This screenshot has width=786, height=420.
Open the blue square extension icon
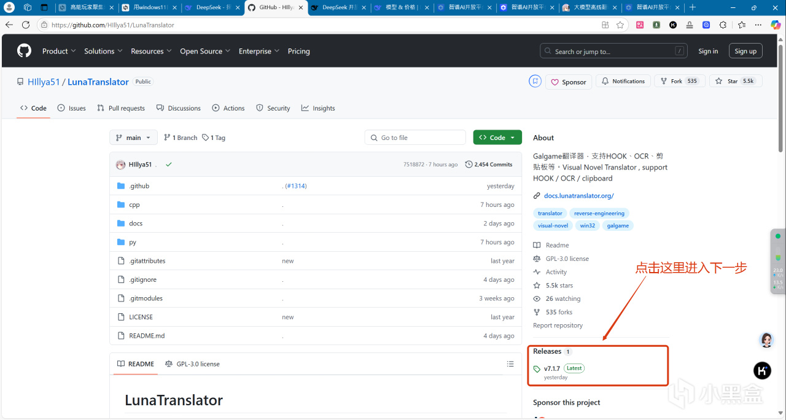pyautogui.click(x=706, y=25)
